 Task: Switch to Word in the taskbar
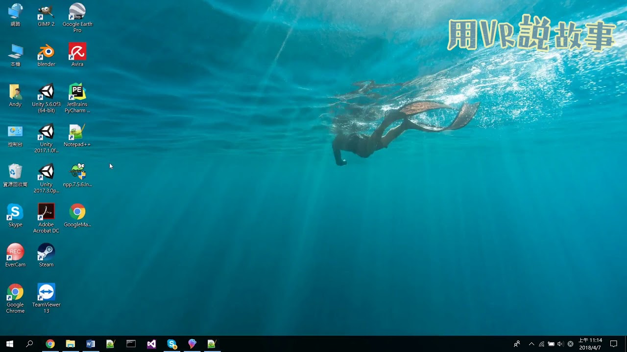click(90, 344)
